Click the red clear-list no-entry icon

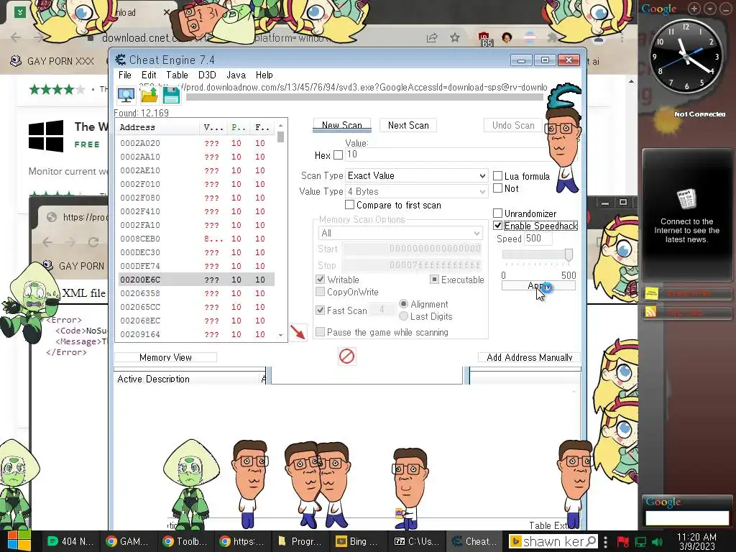coord(347,356)
